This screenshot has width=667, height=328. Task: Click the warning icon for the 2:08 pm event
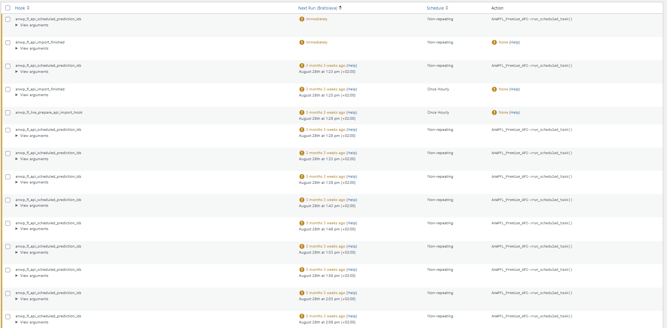[302, 316]
